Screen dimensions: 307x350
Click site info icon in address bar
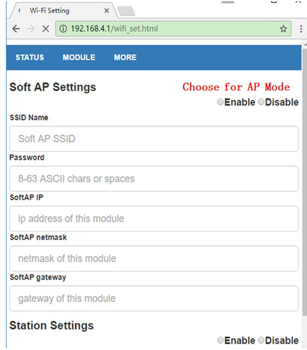click(x=64, y=29)
